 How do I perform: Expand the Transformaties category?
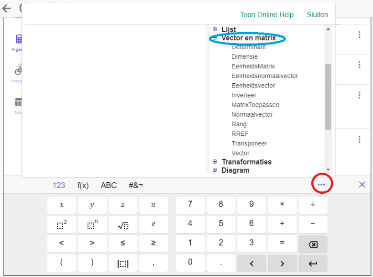tap(215, 162)
